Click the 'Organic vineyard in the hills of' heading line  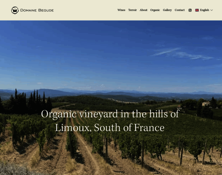tap(110, 114)
